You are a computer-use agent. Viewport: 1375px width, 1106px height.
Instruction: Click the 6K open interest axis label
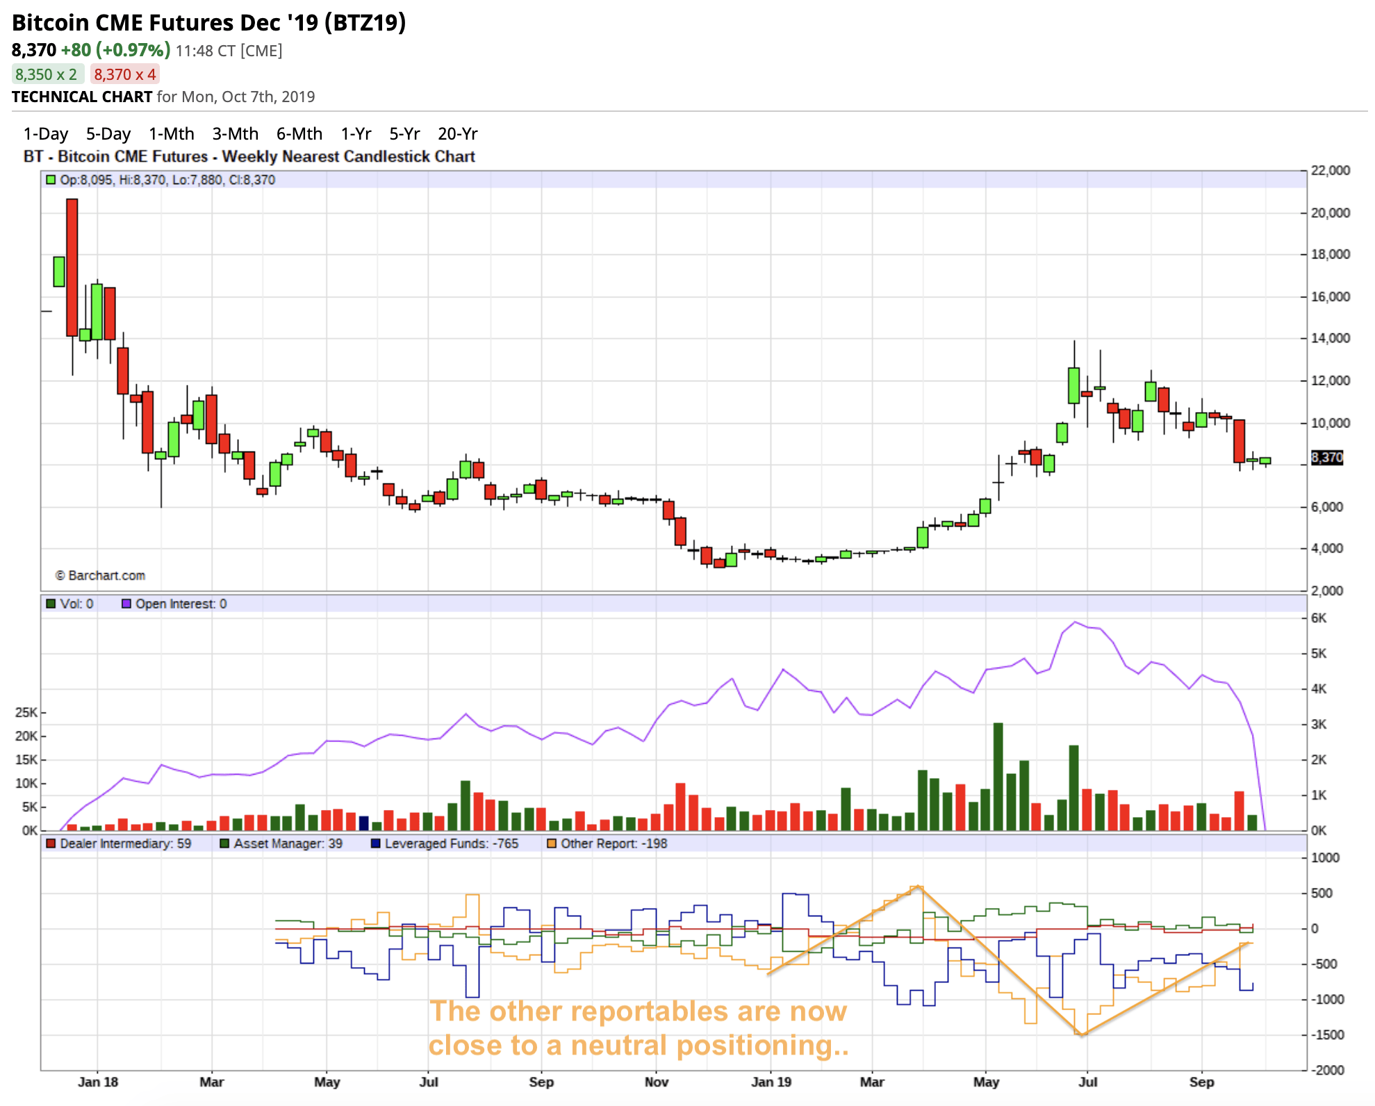1319,618
